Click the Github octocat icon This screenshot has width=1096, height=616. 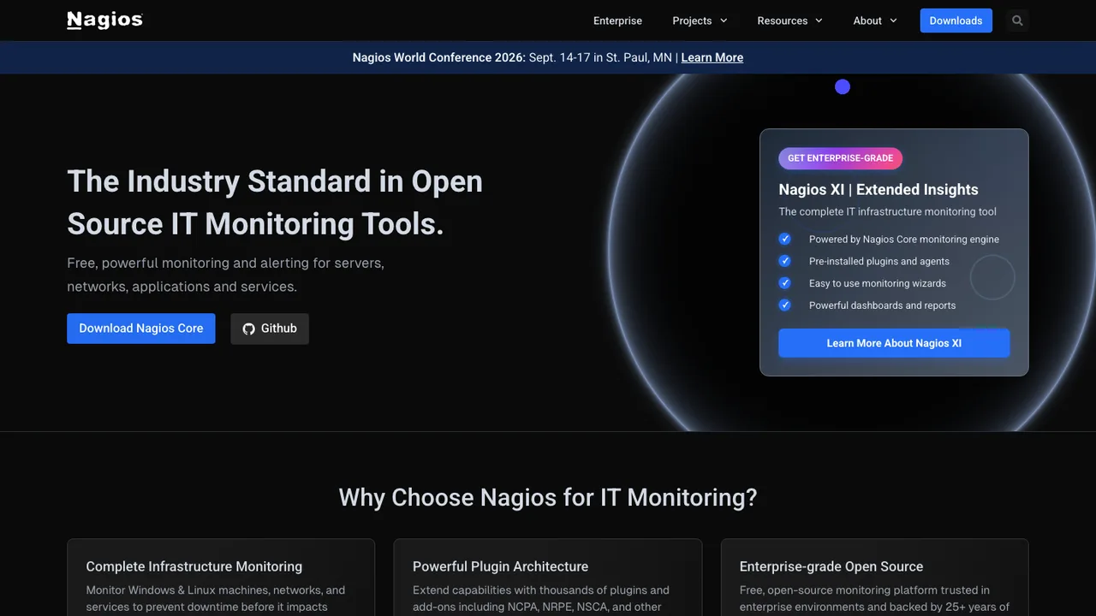(x=248, y=329)
